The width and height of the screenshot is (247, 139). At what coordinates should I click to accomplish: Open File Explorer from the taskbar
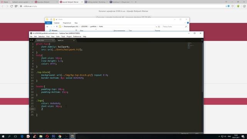coord(41,136)
